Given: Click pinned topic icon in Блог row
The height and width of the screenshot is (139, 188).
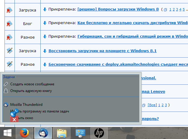Looking at the screenshot, I should 9,24.
